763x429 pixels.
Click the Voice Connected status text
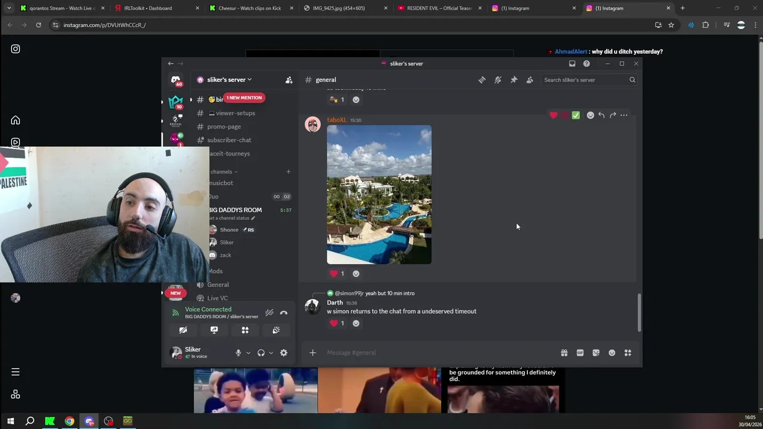[x=208, y=309]
